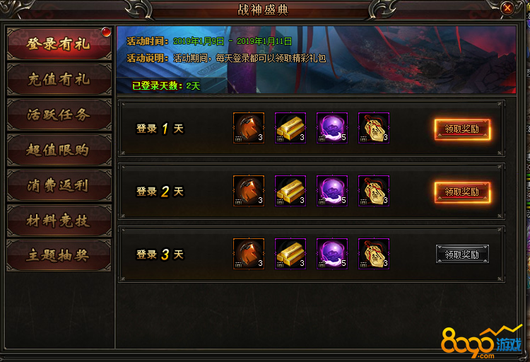The image size is (530, 362).
Task: Open the 超值限购 tab
Action: (59, 150)
